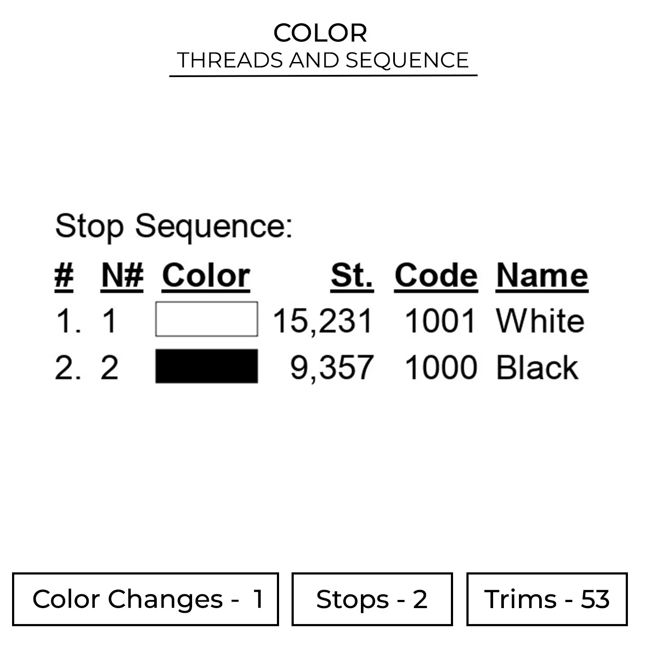646x646 pixels.
Task: Select the Code column header
Action: (x=436, y=276)
